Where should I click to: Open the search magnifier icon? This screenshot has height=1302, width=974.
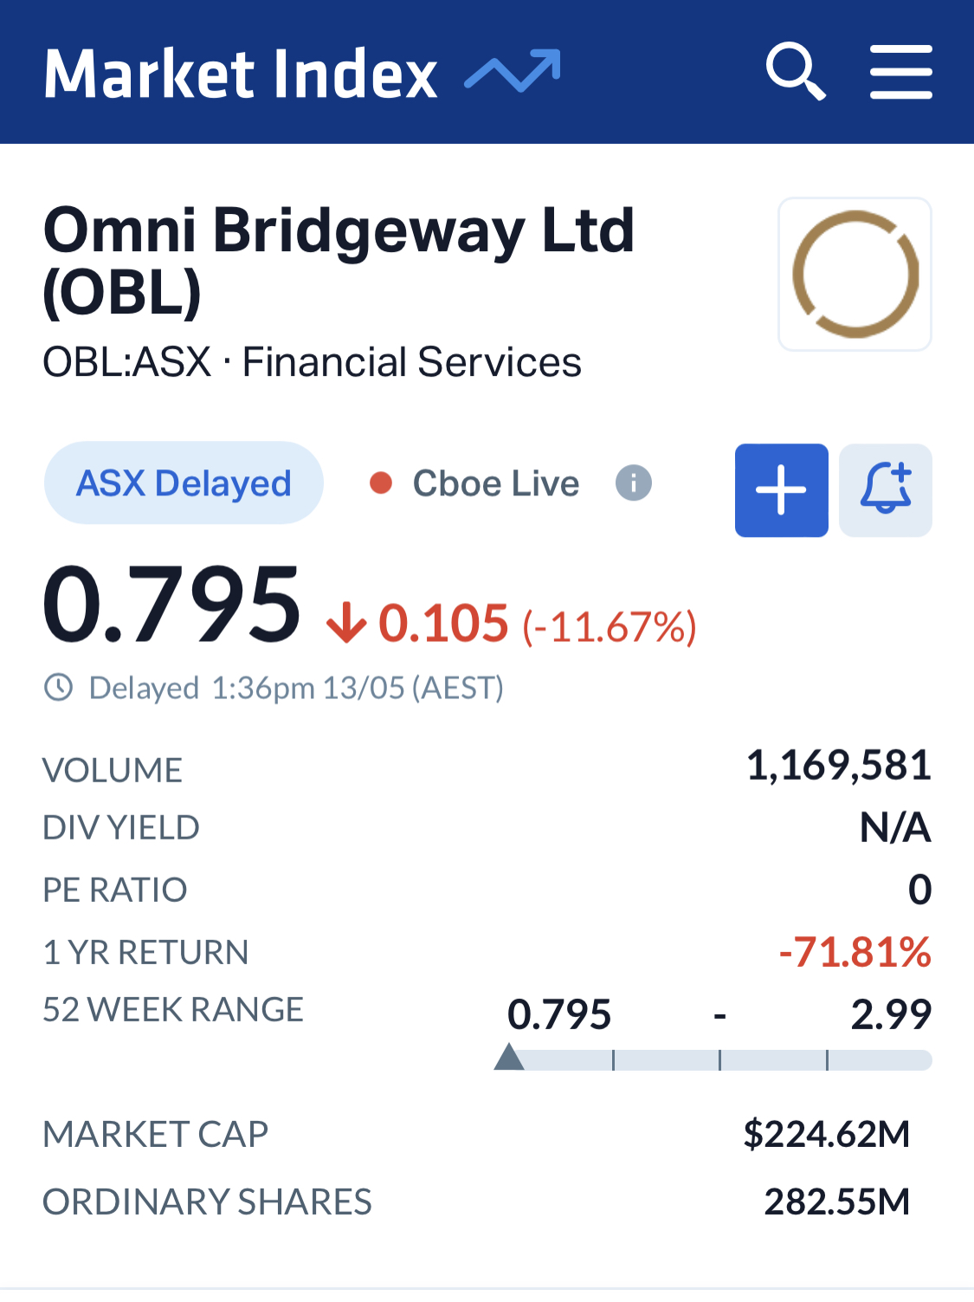coord(796,72)
